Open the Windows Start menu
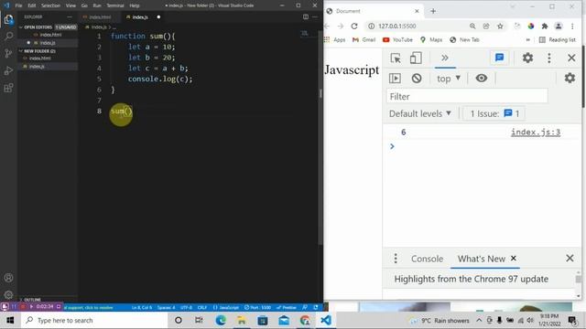This screenshot has height=329, width=586. [x=10, y=320]
